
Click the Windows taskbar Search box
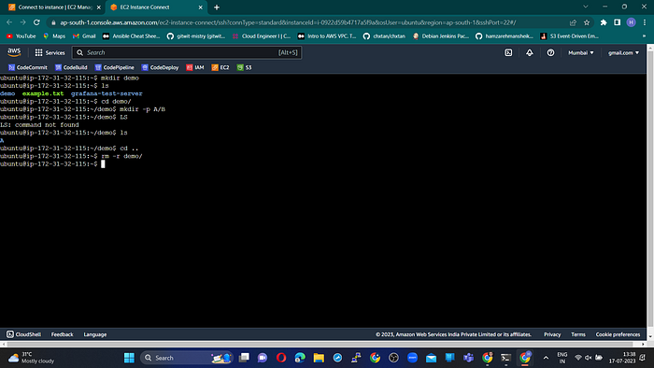[x=187, y=358]
